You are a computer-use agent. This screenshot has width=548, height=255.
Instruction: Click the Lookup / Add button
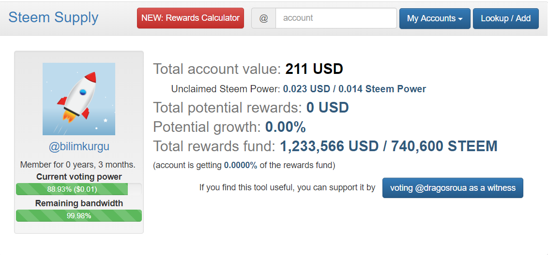point(506,18)
